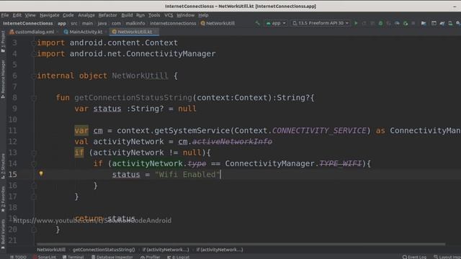
Task: Open the File menu
Action: (5, 15)
